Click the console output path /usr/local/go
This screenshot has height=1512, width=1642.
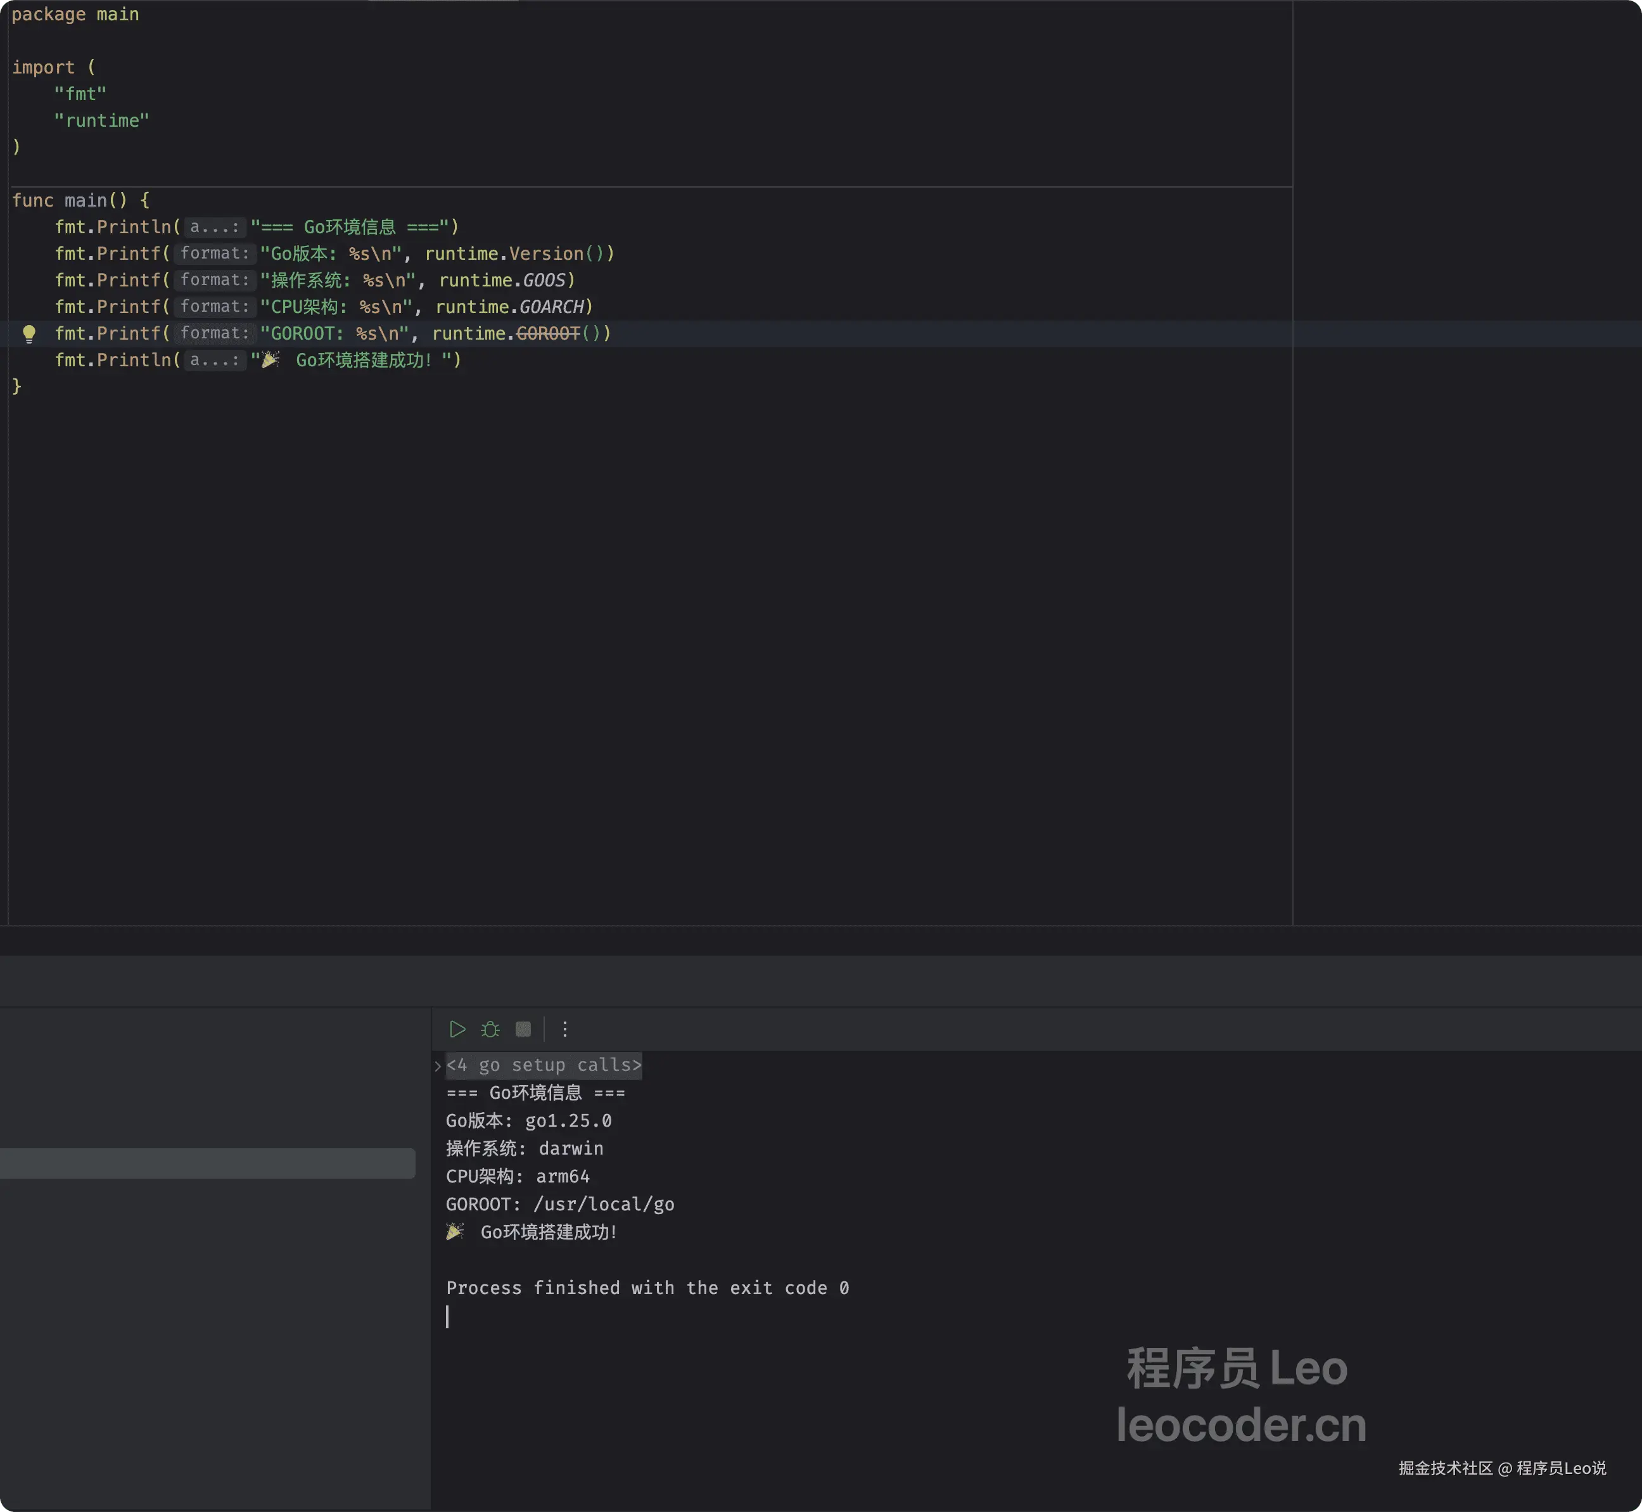click(604, 1205)
